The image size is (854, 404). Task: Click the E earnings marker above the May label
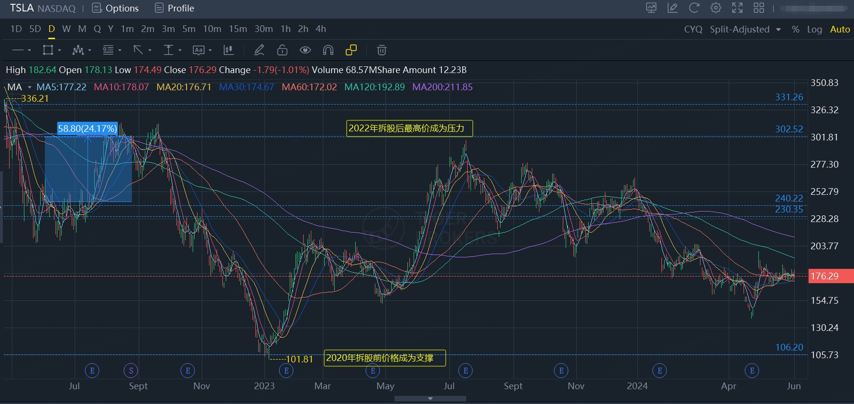373,370
